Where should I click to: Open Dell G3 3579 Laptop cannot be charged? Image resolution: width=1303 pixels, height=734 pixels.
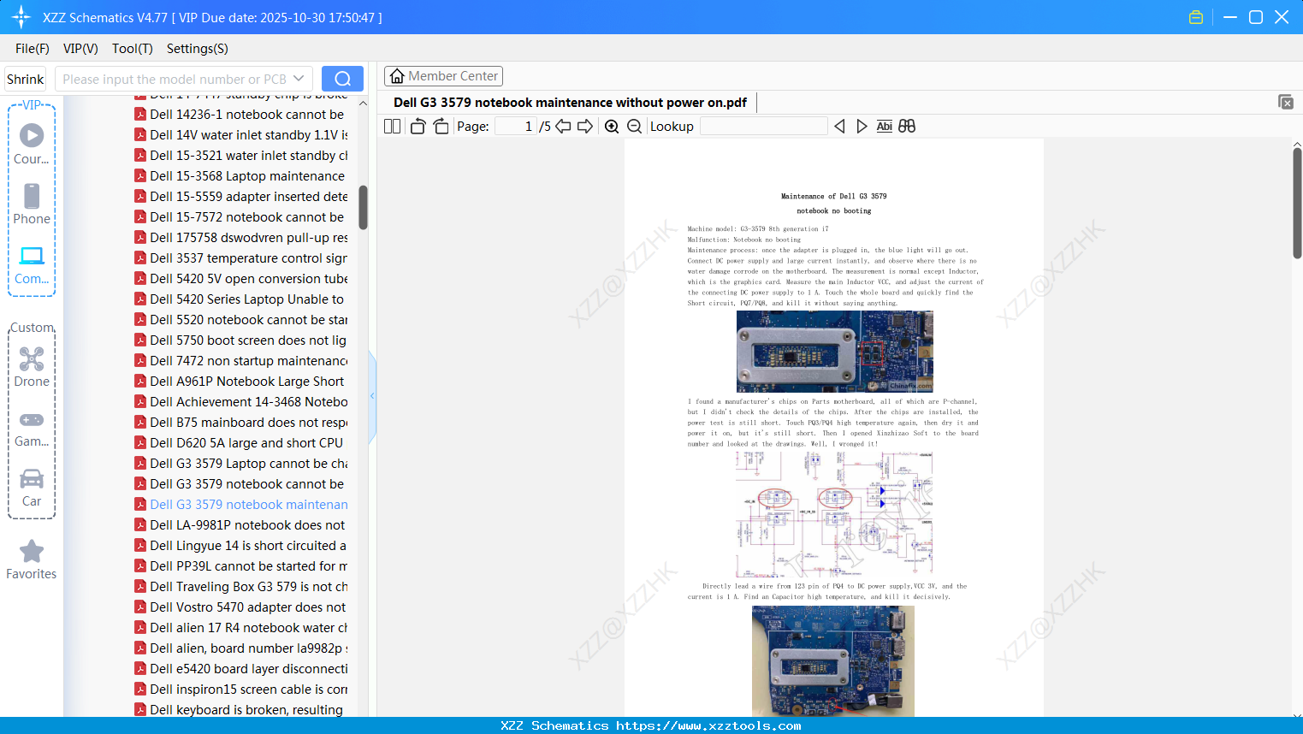click(x=249, y=464)
